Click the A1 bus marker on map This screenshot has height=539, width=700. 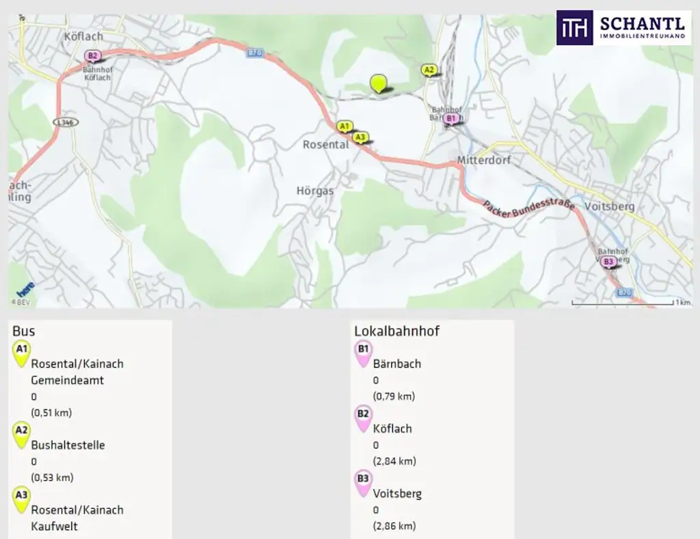(345, 126)
